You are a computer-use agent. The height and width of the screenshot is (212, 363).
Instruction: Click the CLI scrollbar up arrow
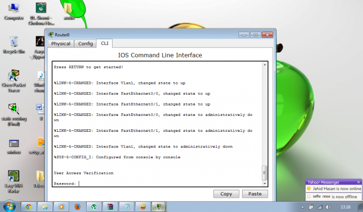[x=264, y=65]
